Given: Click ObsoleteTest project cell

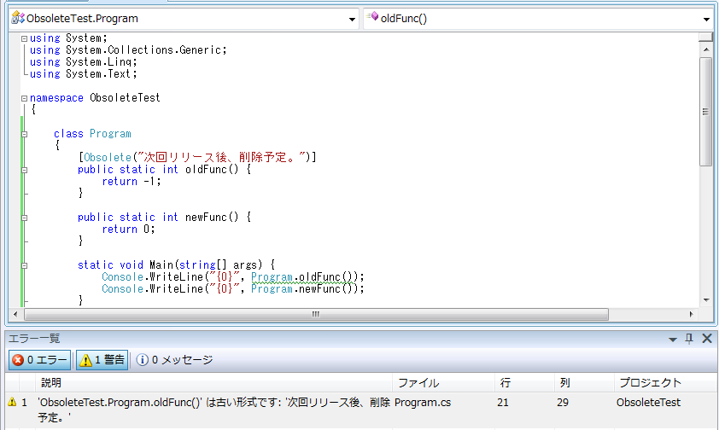Looking at the screenshot, I should tap(648, 403).
